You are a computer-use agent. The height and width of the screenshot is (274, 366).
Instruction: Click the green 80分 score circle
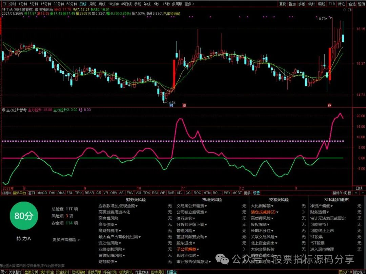(24, 216)
